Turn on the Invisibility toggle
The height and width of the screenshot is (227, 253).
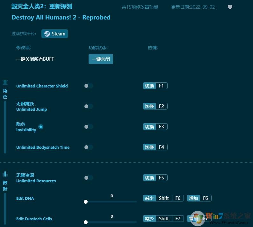88,127
